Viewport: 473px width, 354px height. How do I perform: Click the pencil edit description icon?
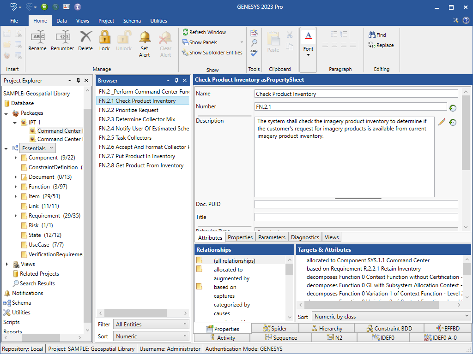(442, 122)
